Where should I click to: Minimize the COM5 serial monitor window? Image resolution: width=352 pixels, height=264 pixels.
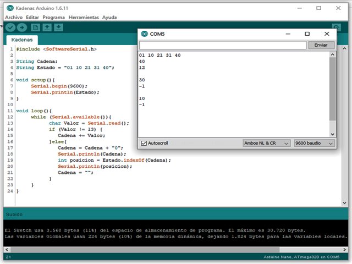pyautogui.click(x=288, y=34)
